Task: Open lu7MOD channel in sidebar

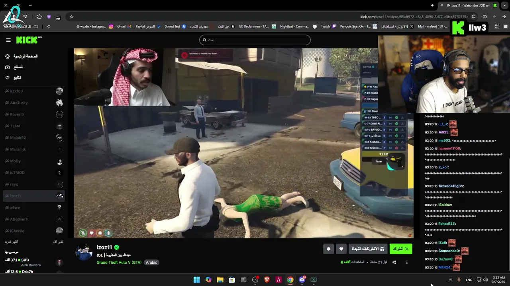Action: pos(34,173)
